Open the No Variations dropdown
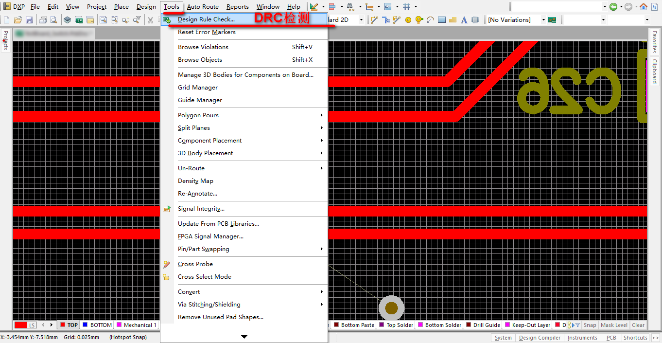This screenshot has height=343, width=662. tap(516, 20)
